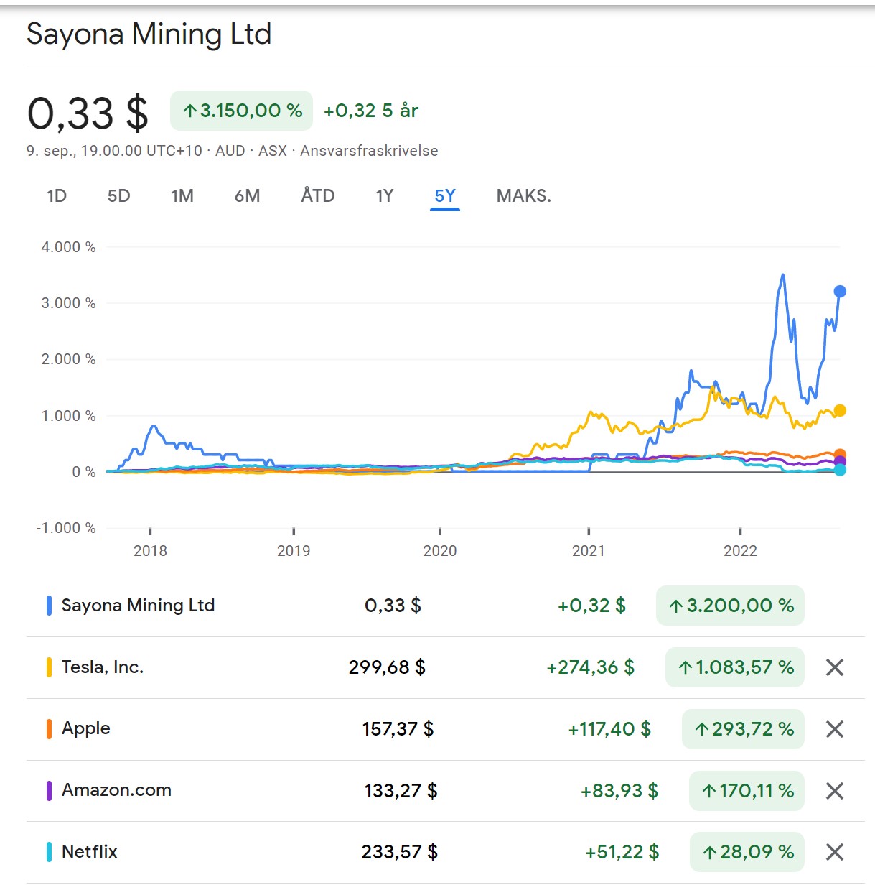This screenshot has width=875, height=885.
Task: Open the Ansvarsfraskrivelse link
Action: point(369,151)
